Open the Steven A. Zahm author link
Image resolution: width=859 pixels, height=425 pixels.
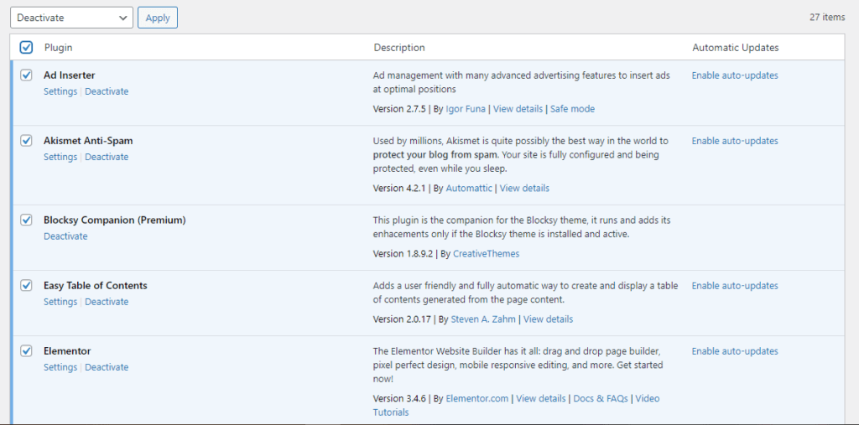[x=483, y=319]
